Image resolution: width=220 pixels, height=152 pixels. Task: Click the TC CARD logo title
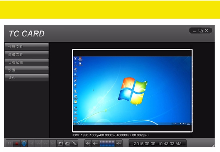coord(27,34)
